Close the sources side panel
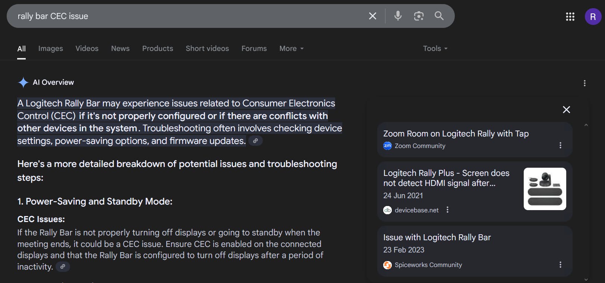 (x=566, y=109)
